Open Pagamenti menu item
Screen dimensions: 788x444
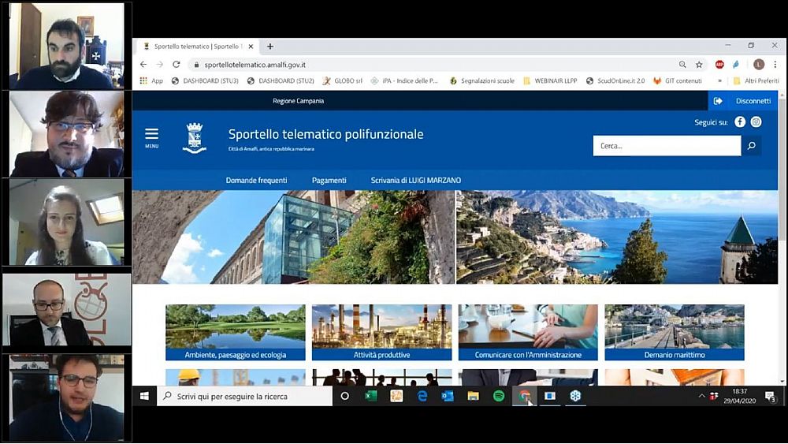[x=329, y=180]
